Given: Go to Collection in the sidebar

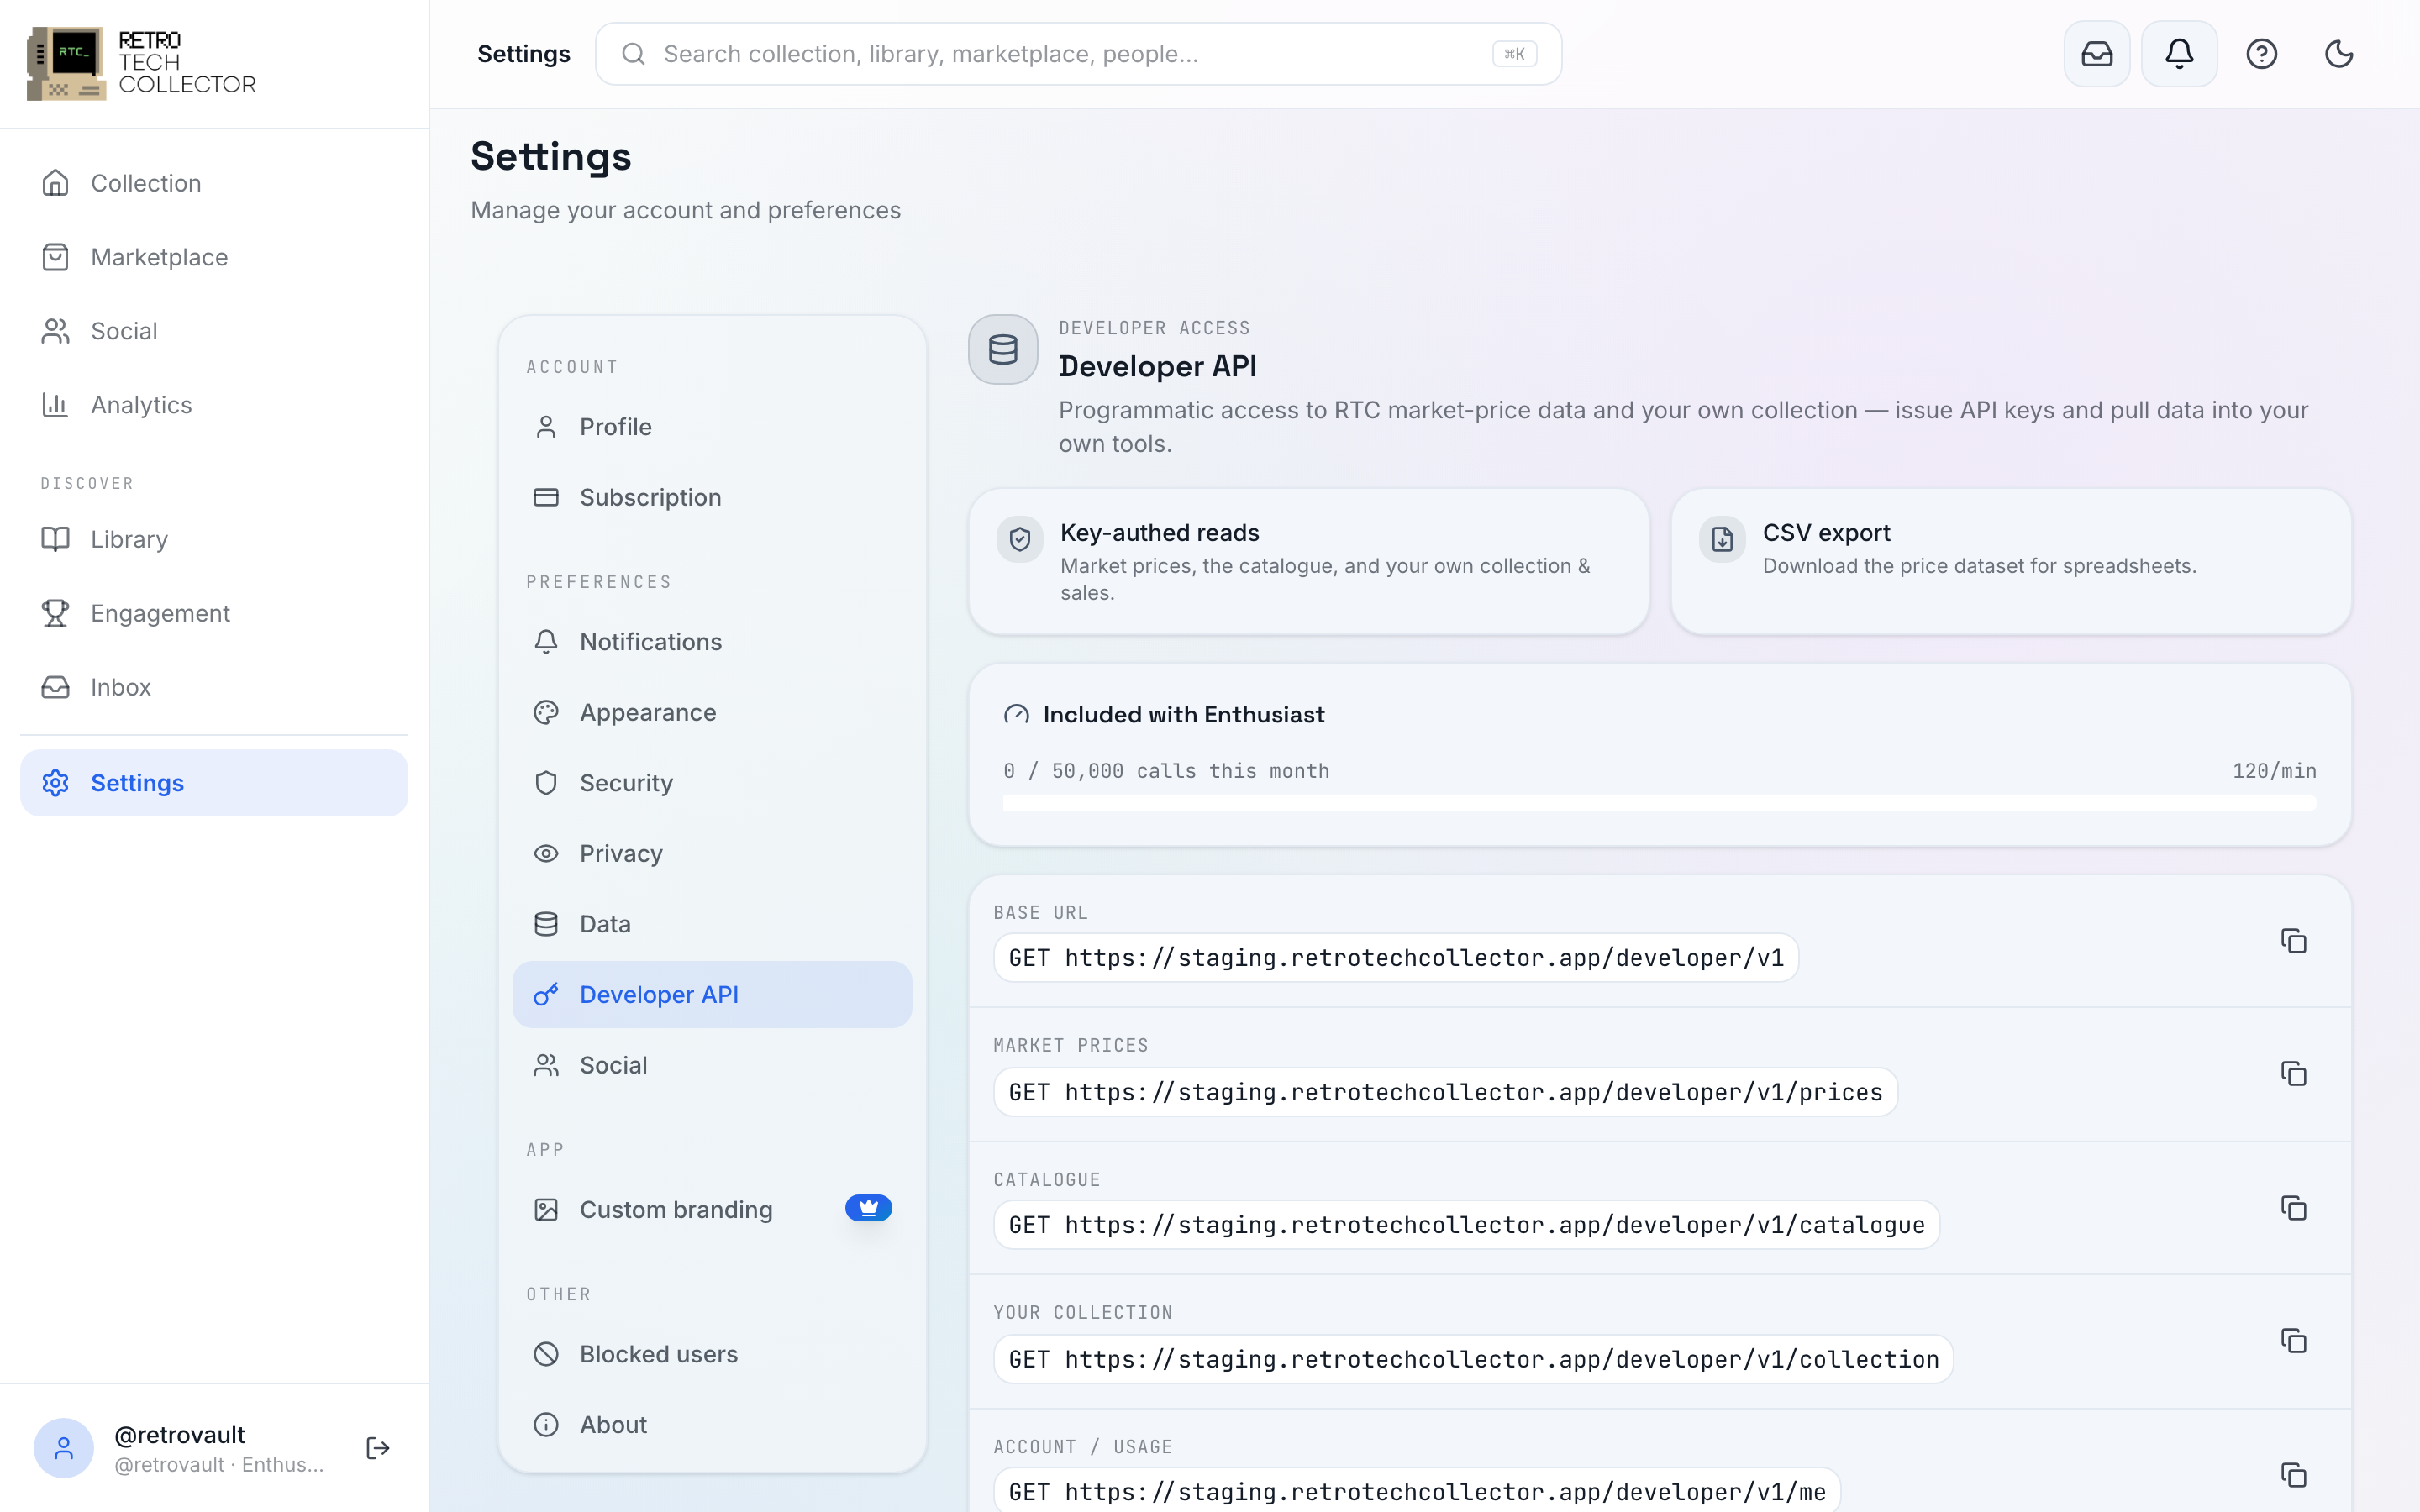Looking at the screenshot, I should coord(214,183).
